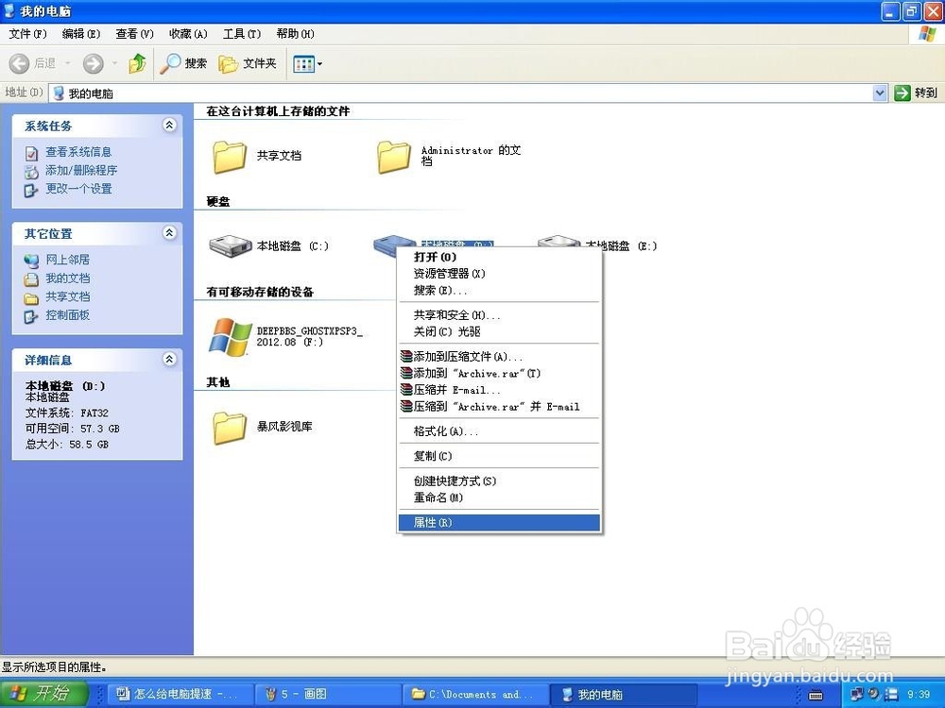
Task: Expand the Forward button history arrow
Action: (114, 63)
